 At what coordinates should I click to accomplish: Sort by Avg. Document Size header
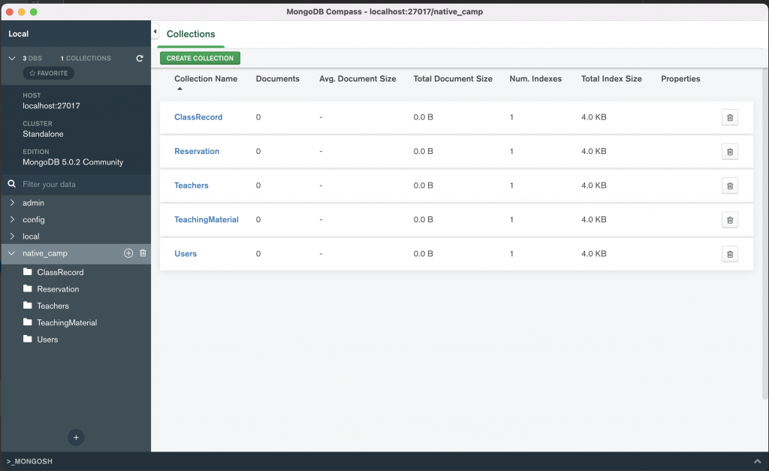[x=357, y=78]
